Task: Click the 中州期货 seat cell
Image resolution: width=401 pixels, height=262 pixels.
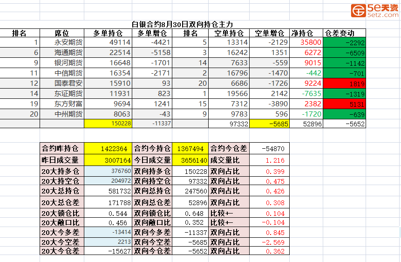Action: 62,114
